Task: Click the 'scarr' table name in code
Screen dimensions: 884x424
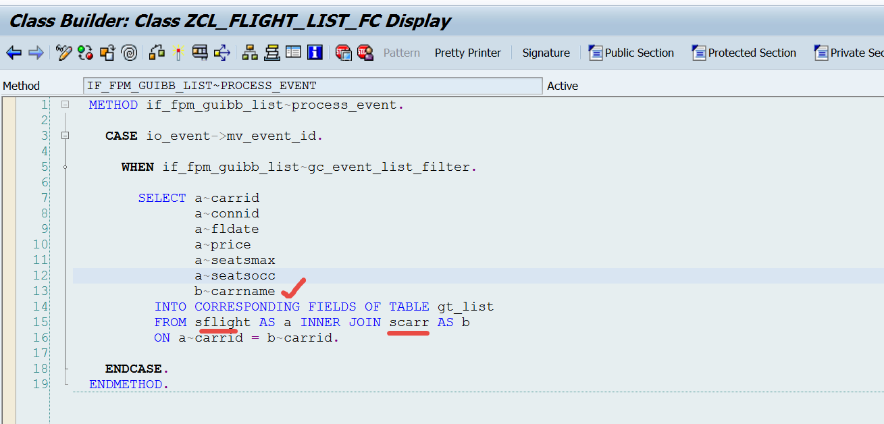Action: (x=409, y=322)
